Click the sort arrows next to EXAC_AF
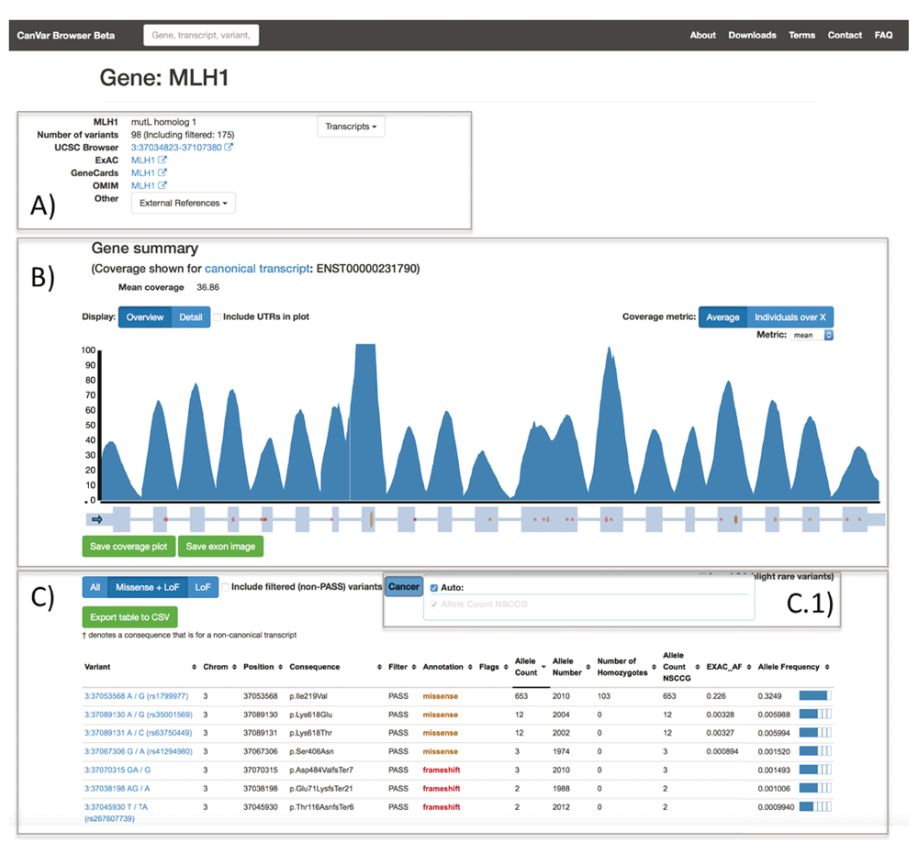Screen dimensions: 918x854 (x=749, y=667)
